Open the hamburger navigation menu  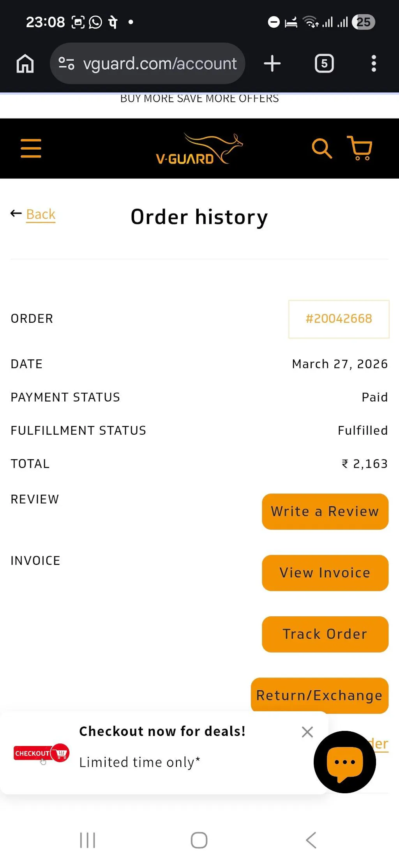click(31, 149)
